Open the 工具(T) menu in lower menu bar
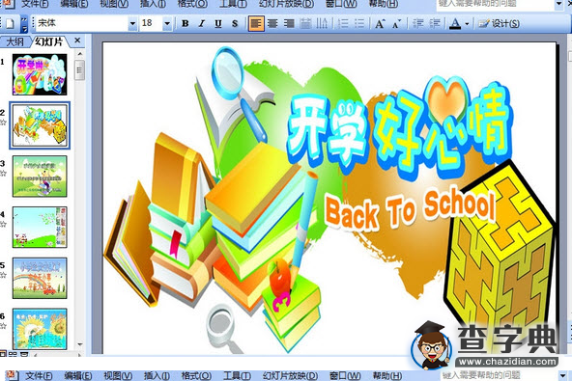The width and height of the screenshot is (572, 381). [237, 375]
